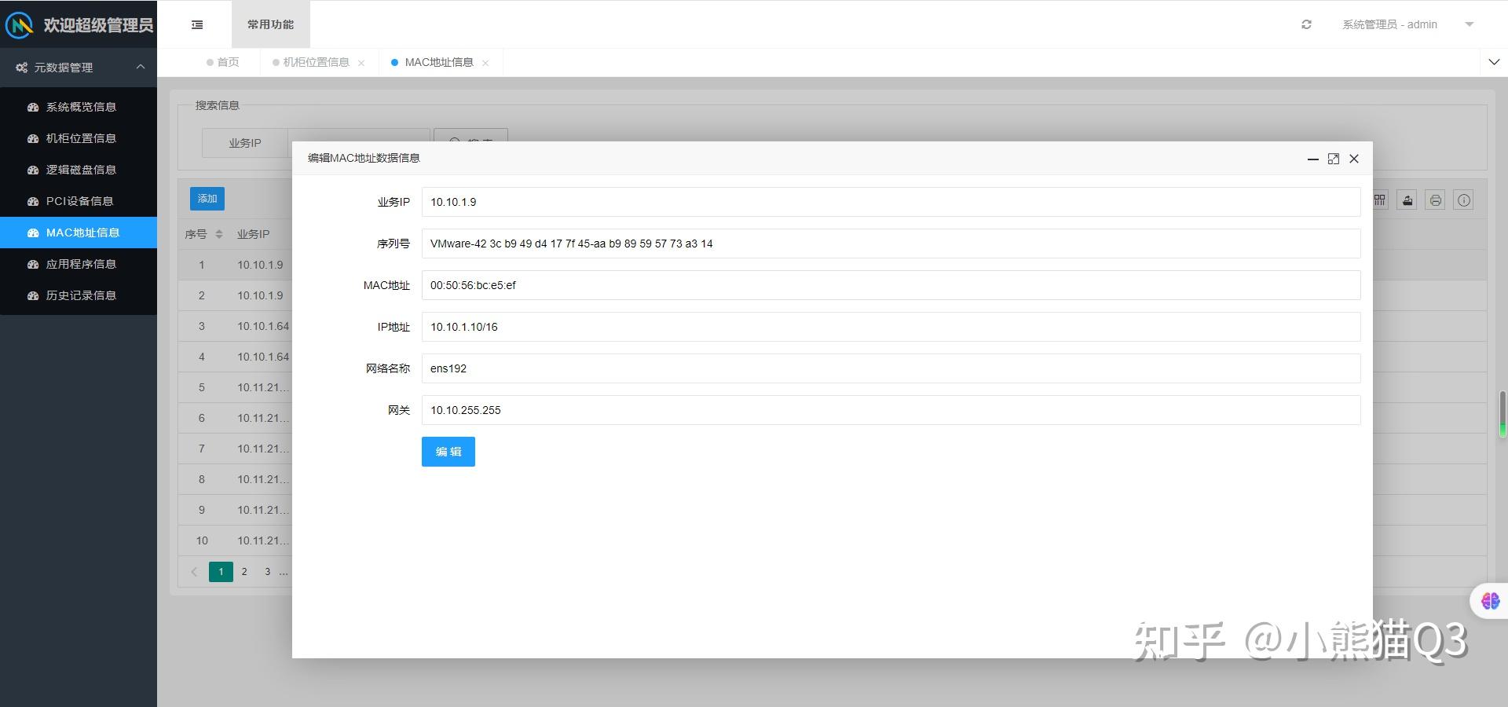
Task: Open 逻辑磁盘信息 in the sidebar
Action: click(79, 170)
